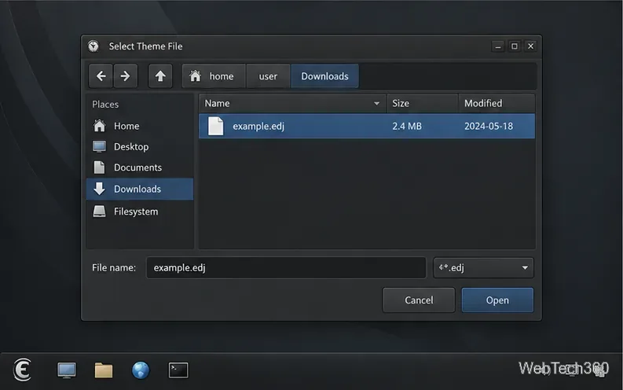This screenshot has width=623, height=390.
Task: Click the Desktop monitor icon in Places
Action: pos(99,147)
